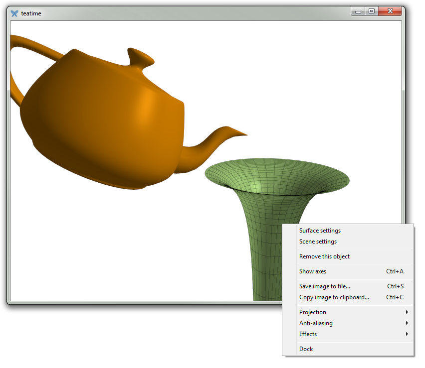Minimize the teatime window
This screenshot has height=368, width=425.
click(358, 11)
